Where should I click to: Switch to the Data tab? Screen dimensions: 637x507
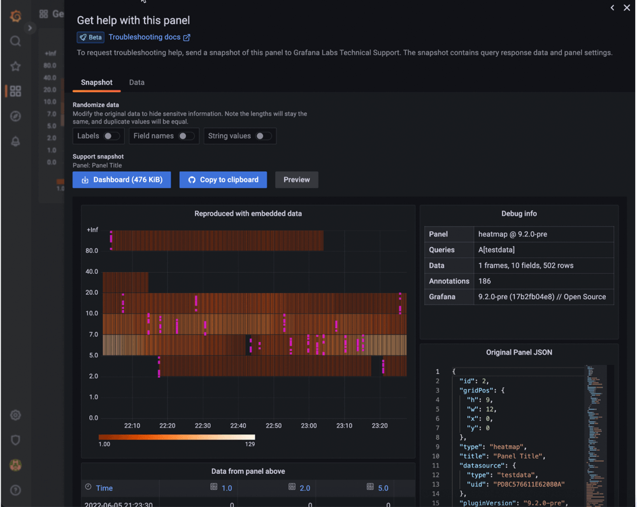(136, 83)
